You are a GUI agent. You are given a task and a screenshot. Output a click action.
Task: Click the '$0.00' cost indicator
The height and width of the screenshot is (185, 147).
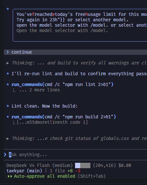point(125,165)
